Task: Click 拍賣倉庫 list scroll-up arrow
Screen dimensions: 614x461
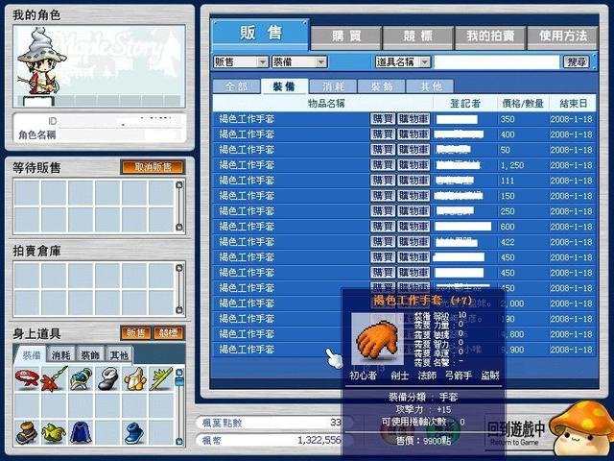Action: (179, 268)
